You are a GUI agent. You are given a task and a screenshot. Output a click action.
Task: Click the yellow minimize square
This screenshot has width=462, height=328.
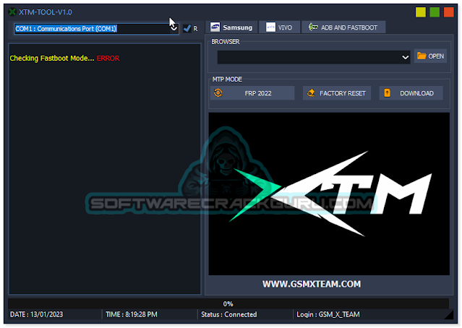pyautogui.click(x=421, y=12)
